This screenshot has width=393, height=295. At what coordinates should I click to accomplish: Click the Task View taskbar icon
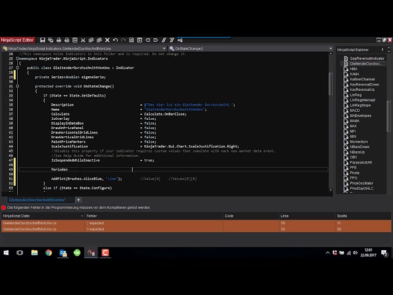[x=20, y=253]
